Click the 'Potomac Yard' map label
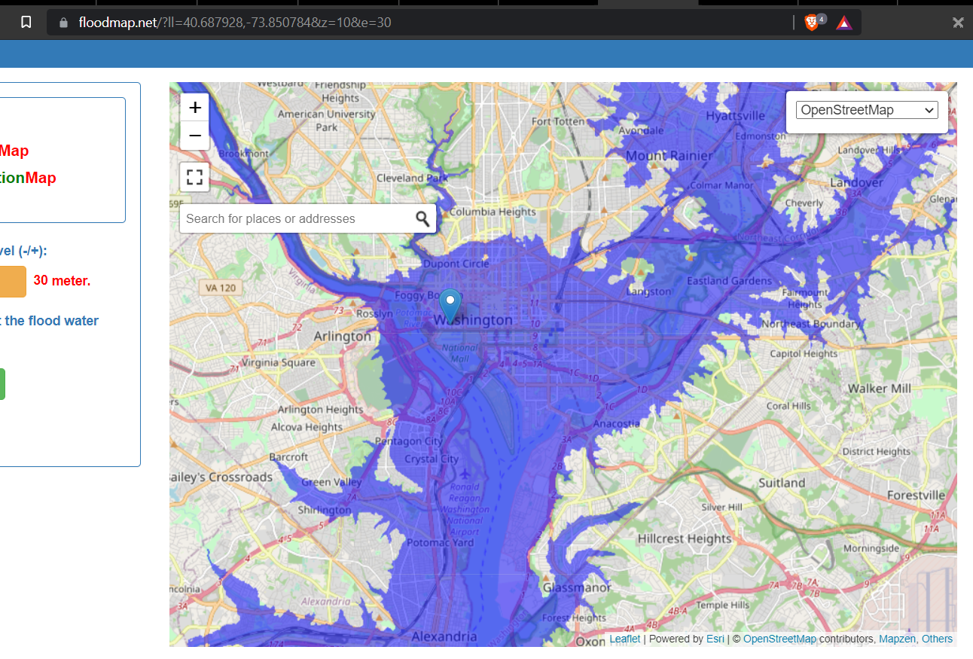This screenshot has width=973, height=659. (441, 542)
